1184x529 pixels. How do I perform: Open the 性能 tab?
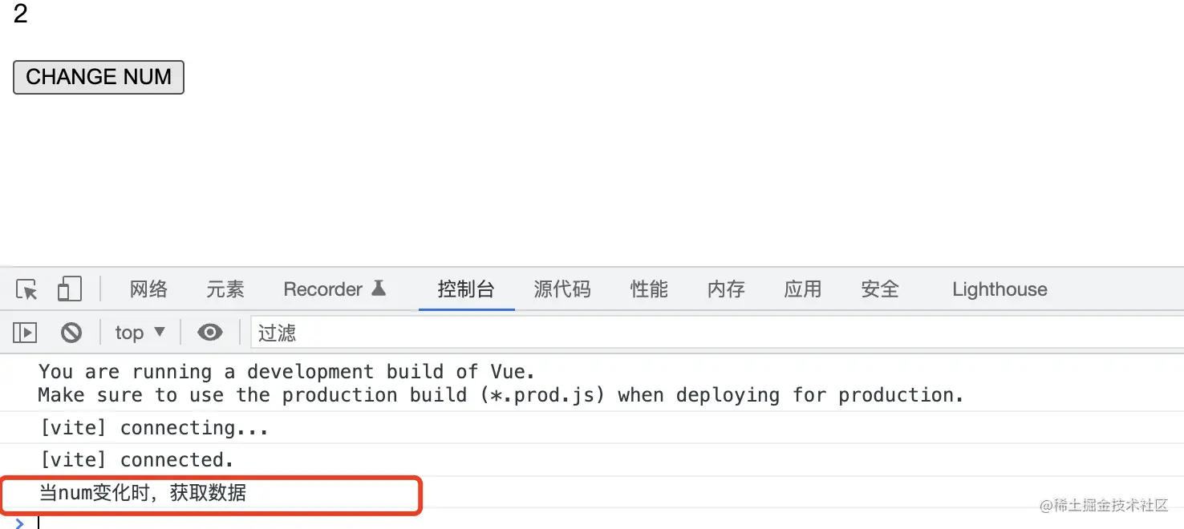[649, 289]
